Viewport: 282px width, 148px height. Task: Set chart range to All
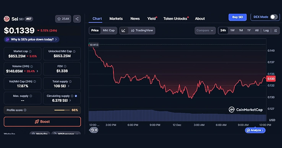(x=257, y=31)
